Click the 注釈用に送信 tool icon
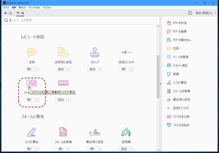 click(x=63, y=52)
